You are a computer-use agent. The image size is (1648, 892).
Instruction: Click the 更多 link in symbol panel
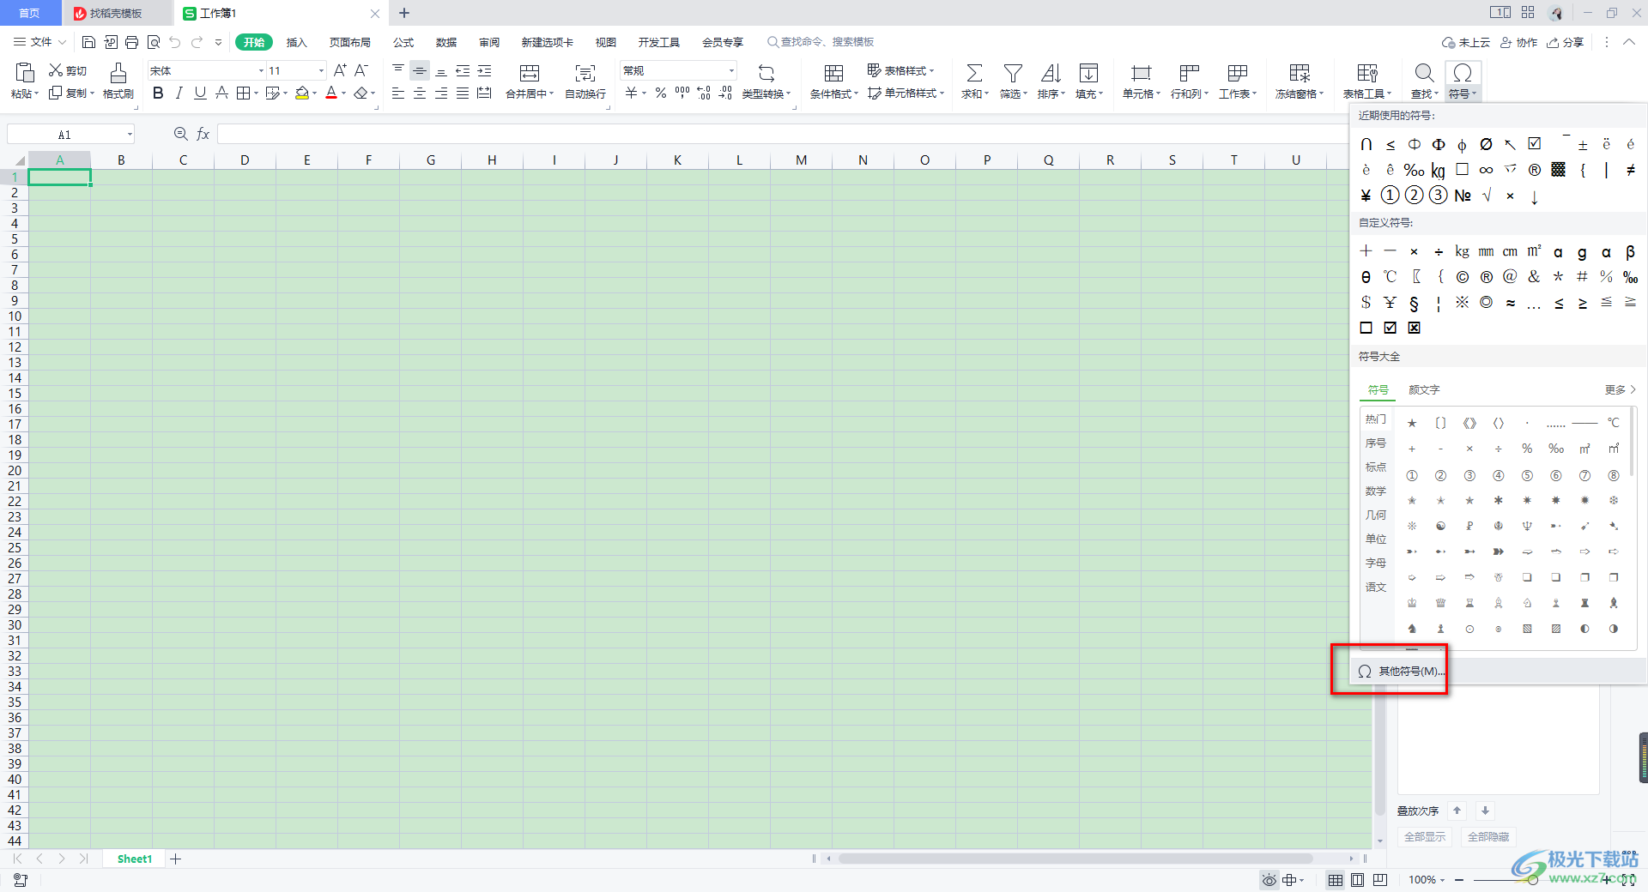[x=1621, y=389]
